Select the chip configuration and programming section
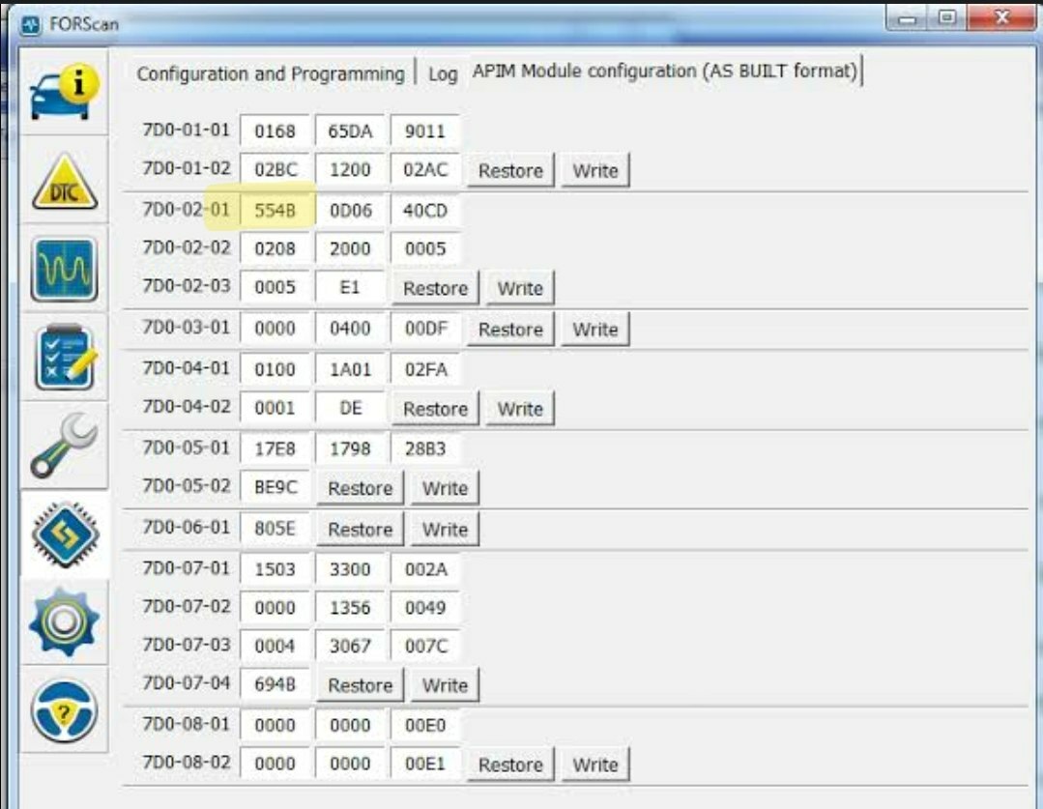Image resolution: width=1043 pixels, height=809 pixels. (x=65, y=535)
